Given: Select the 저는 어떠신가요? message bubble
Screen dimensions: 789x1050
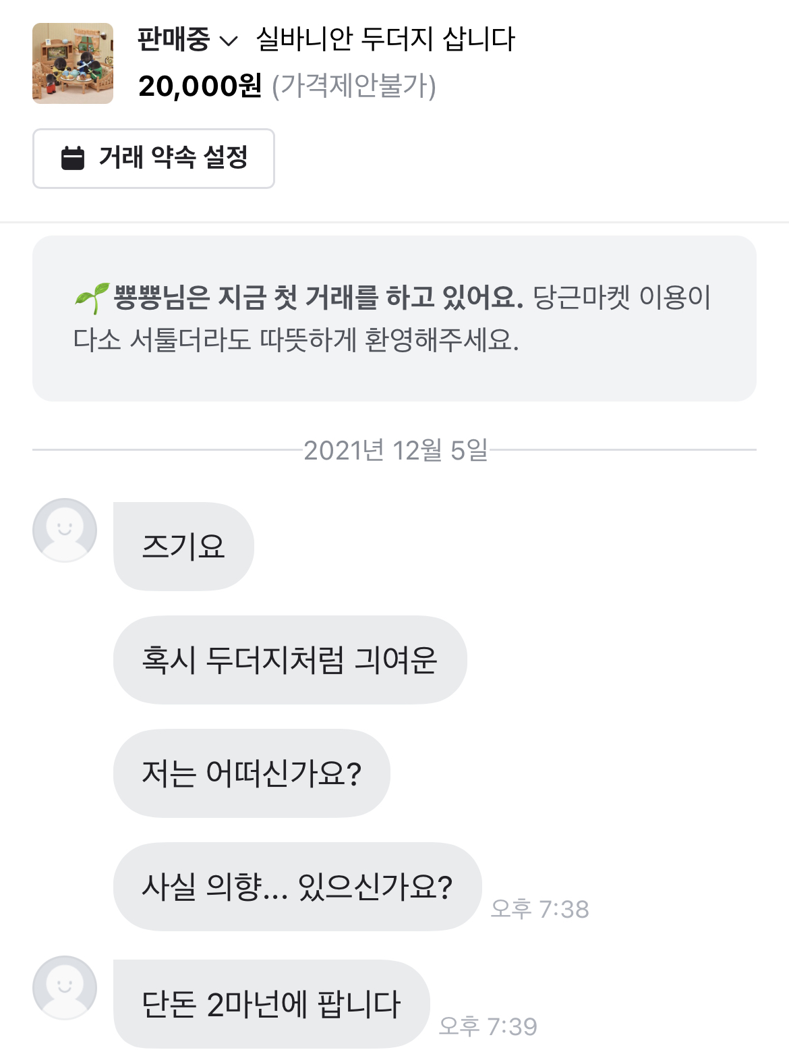Looking at the screenshot, I should pyautogui.click(x=252, y=773).
